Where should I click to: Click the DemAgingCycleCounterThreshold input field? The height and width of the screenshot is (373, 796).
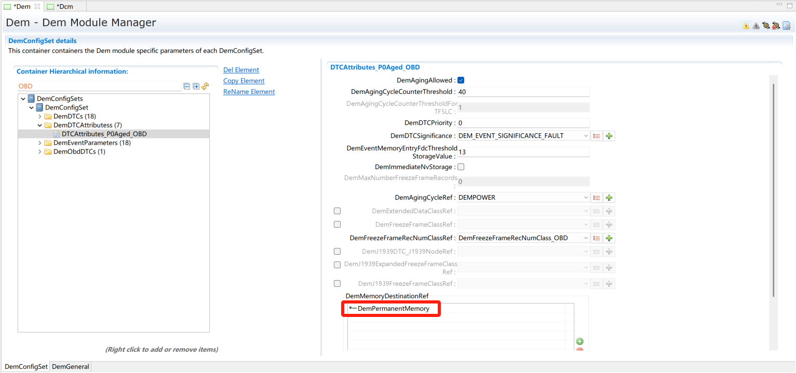(x=523, y=92)
